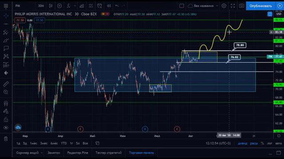This screenshot has width=284, height=159.
Task: Open the PM symbol search field
Action: click(x=18, y=6)
